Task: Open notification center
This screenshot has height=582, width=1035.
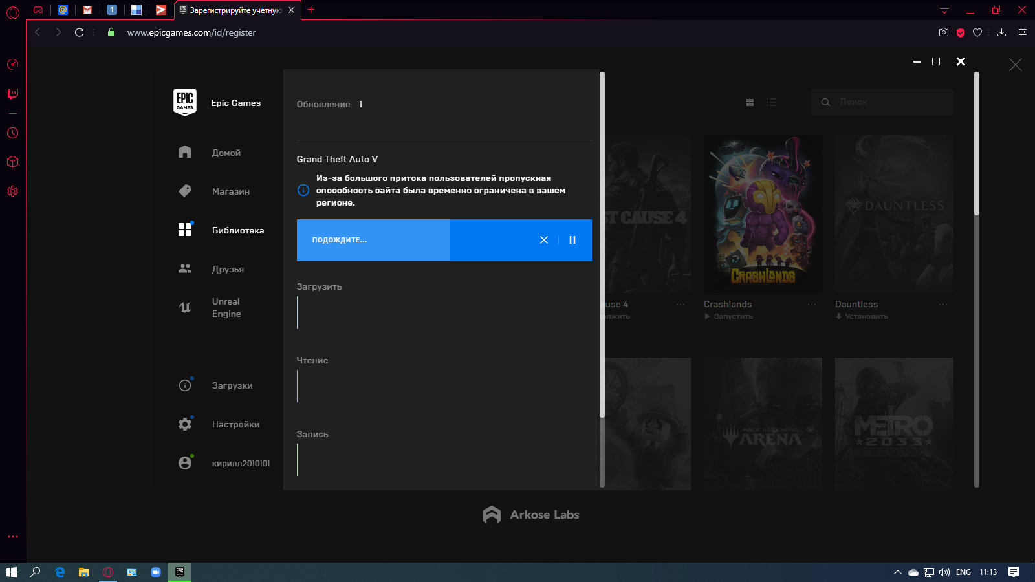Action: (1014, 572)
